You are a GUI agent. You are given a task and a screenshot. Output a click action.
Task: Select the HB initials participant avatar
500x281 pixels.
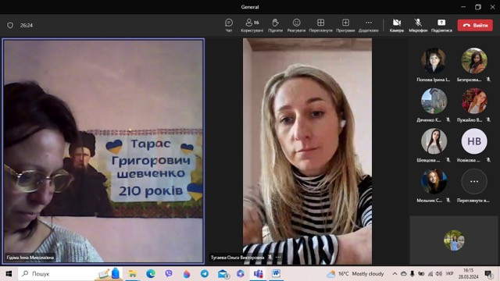coord(474,141)
